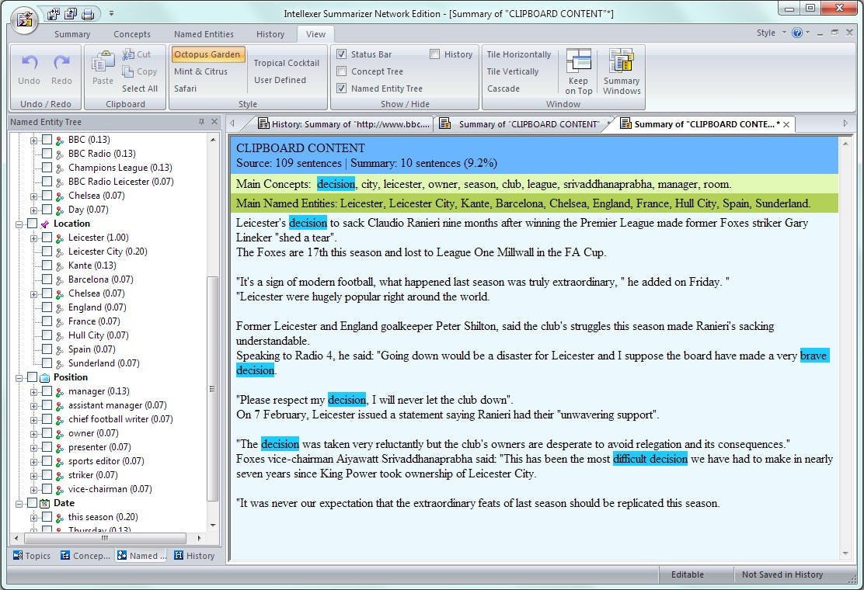Open the Style dropdown near the top right

pos(774,33)
